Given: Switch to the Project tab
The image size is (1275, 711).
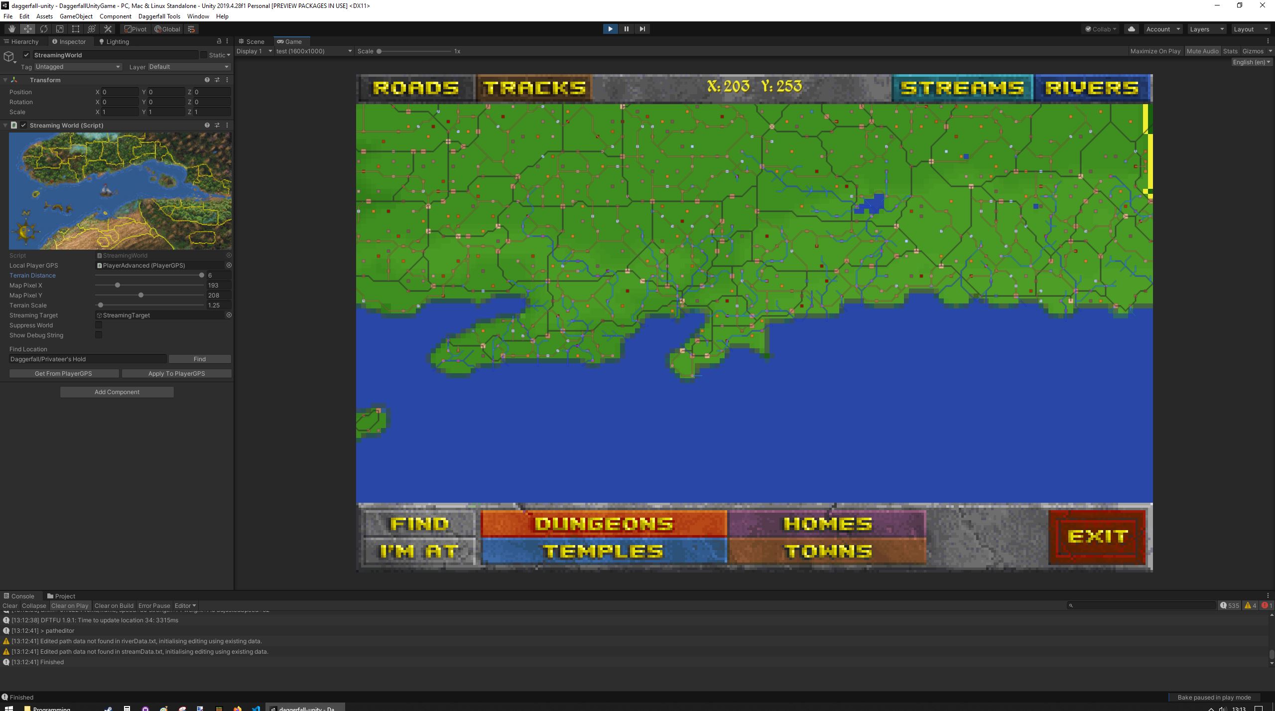Looking at the screenshot, I should tap(61, 595).
